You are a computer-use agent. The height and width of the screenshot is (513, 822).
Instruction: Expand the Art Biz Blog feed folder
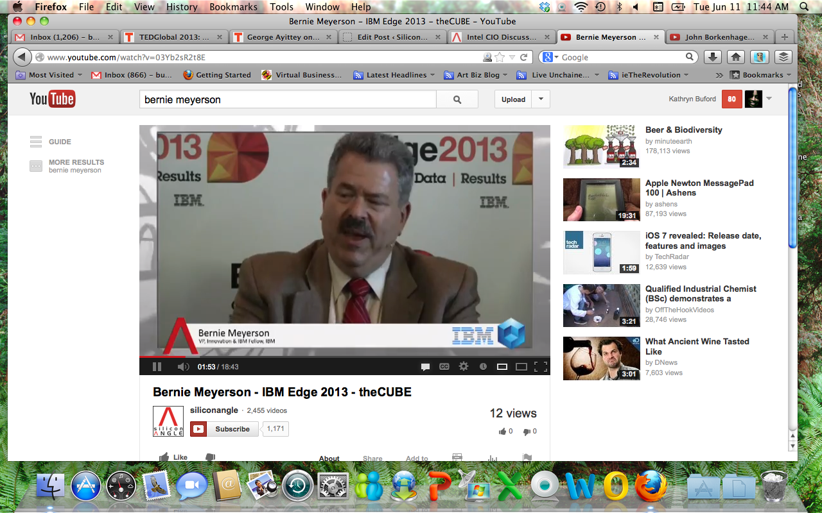476,75
